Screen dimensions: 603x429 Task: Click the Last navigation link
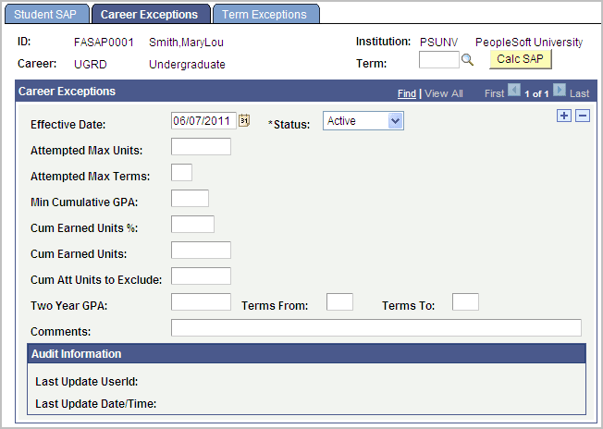tap(580, 93)
